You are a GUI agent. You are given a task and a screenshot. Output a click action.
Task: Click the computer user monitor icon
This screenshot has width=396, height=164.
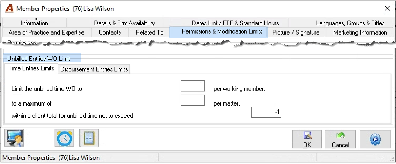click(14, 138)
